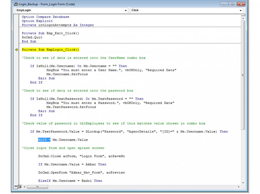Click the selected 'MyID =' text
This screenshot has width=260, height=194.
click(44, 140)
